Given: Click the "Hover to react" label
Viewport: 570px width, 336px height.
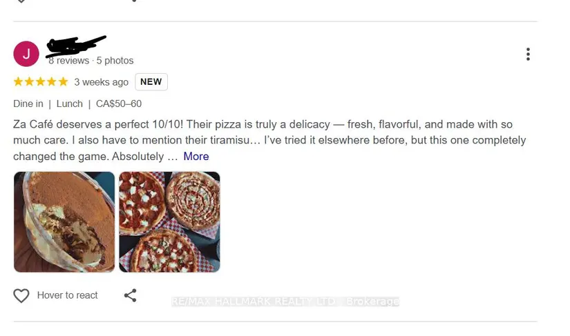Looking at the screenshot, I should [x=67, y=295].
